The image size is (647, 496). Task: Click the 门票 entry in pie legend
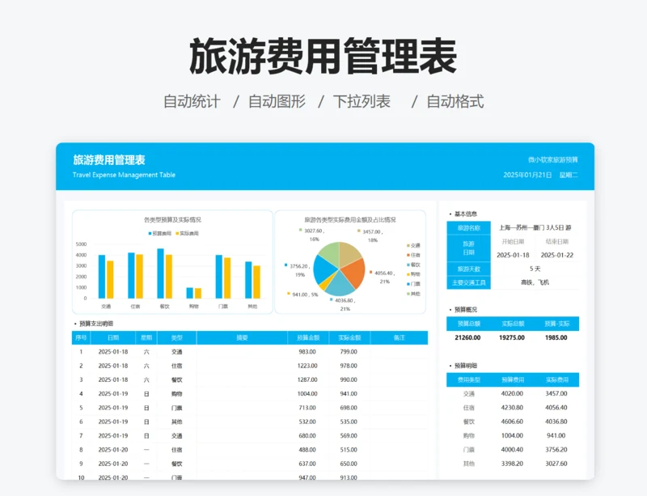pyautogui.click(x=413, y=284)
